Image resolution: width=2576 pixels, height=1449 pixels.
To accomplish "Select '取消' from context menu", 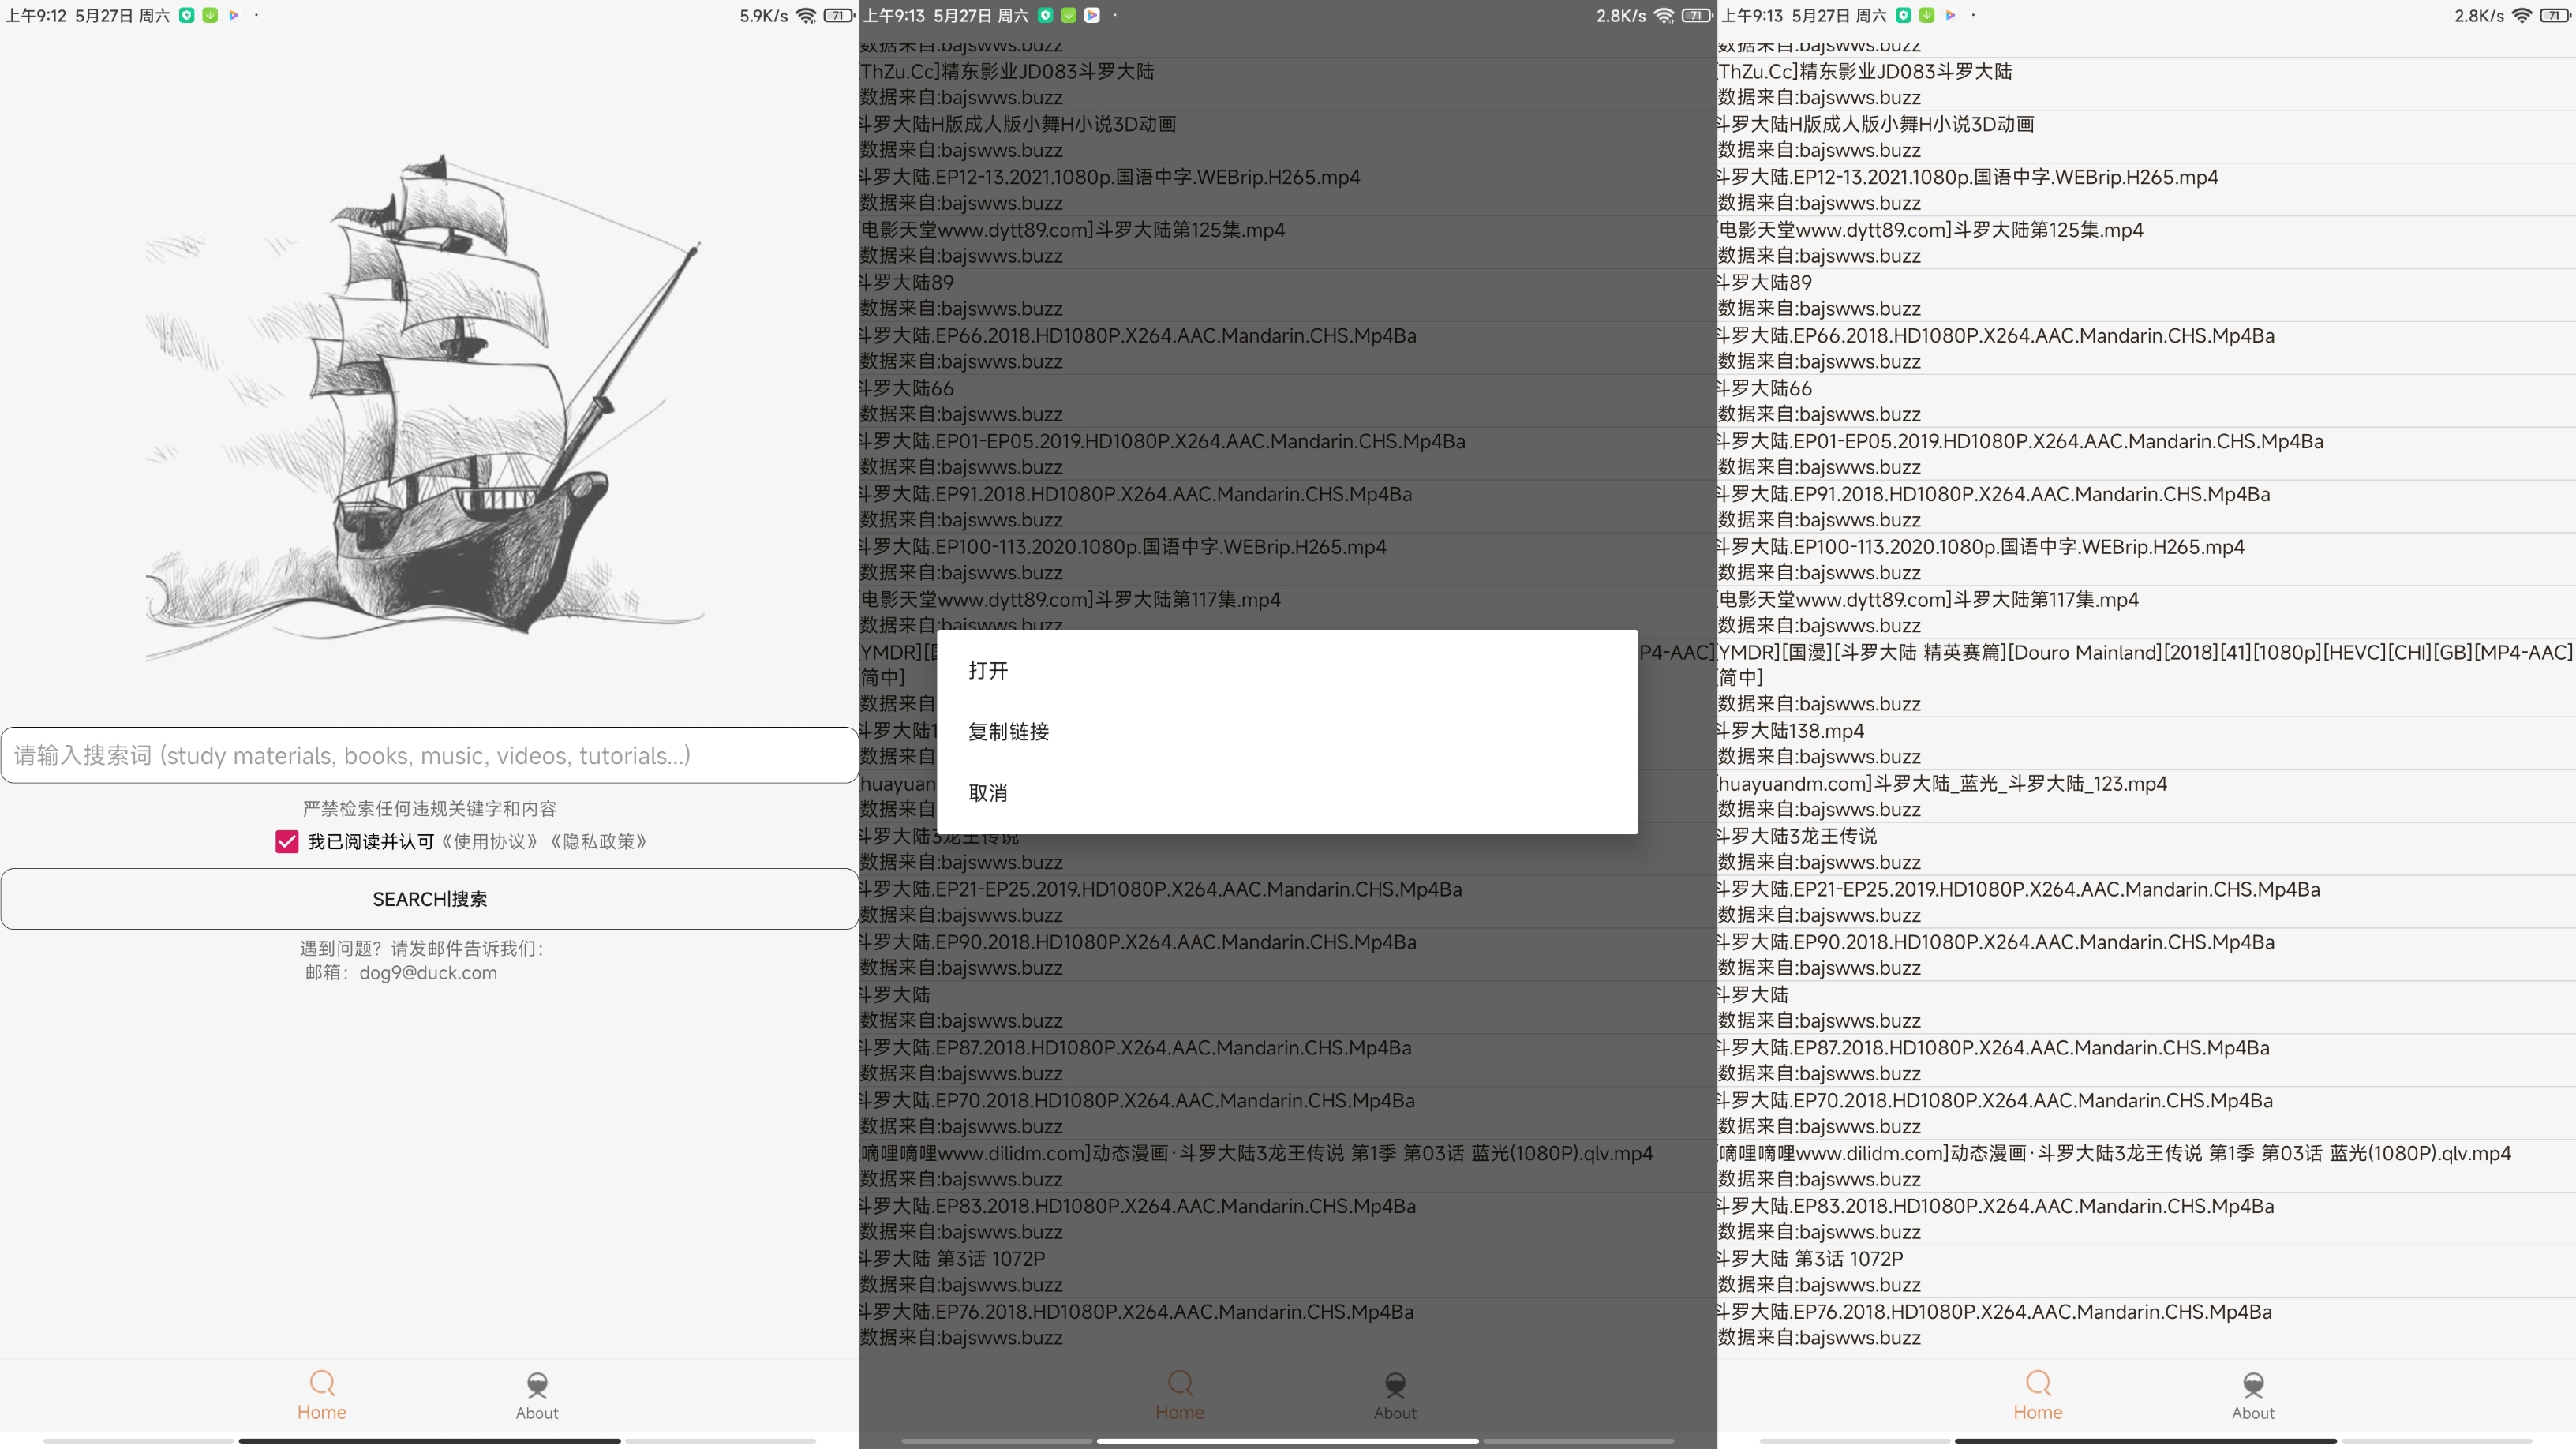I will tap(987, 792).
